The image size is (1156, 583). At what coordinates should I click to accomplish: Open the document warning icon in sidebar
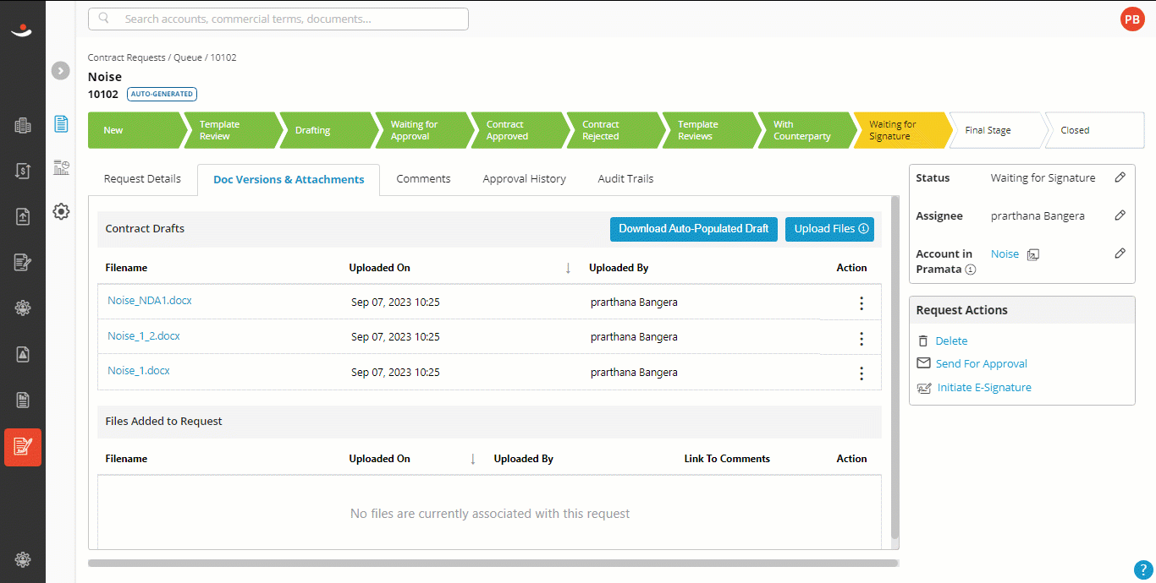[x=23, y=354]
